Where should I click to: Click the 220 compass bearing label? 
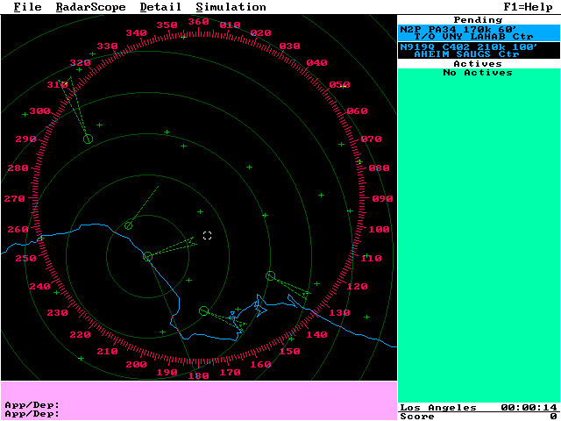point(80,335)
